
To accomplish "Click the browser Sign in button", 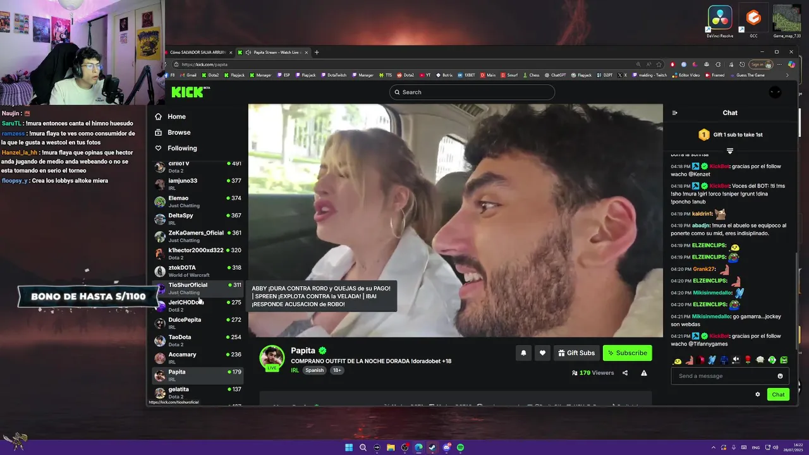I will pos(761,64).
